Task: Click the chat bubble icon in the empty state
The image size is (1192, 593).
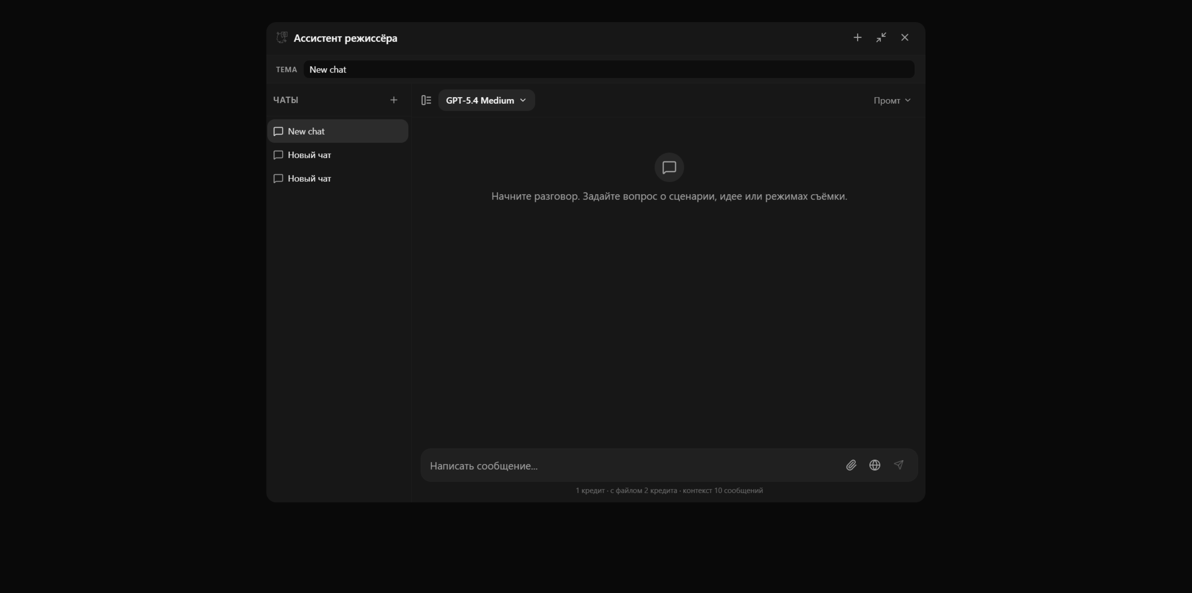Action: (x=669, y=167)
